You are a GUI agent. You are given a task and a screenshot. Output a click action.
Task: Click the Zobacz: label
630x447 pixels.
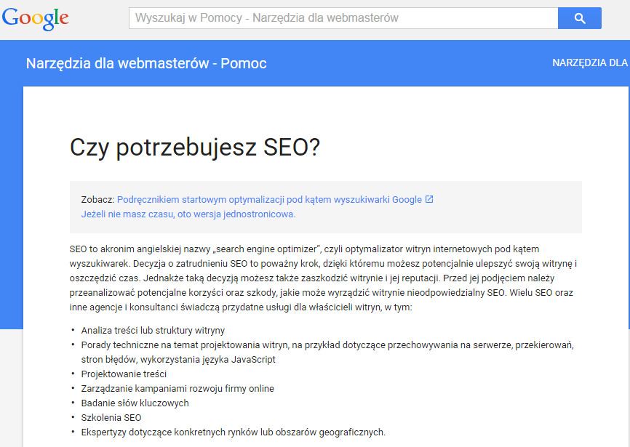98,199
